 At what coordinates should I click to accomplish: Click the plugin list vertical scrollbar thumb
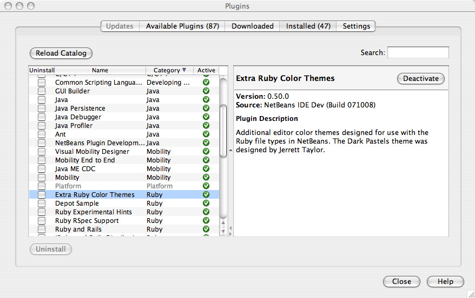pyautogui.click(x=223, y=131)
